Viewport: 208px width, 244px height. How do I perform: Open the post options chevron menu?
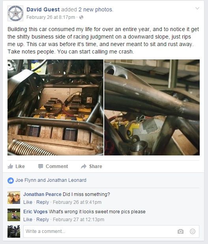(197, 8)
